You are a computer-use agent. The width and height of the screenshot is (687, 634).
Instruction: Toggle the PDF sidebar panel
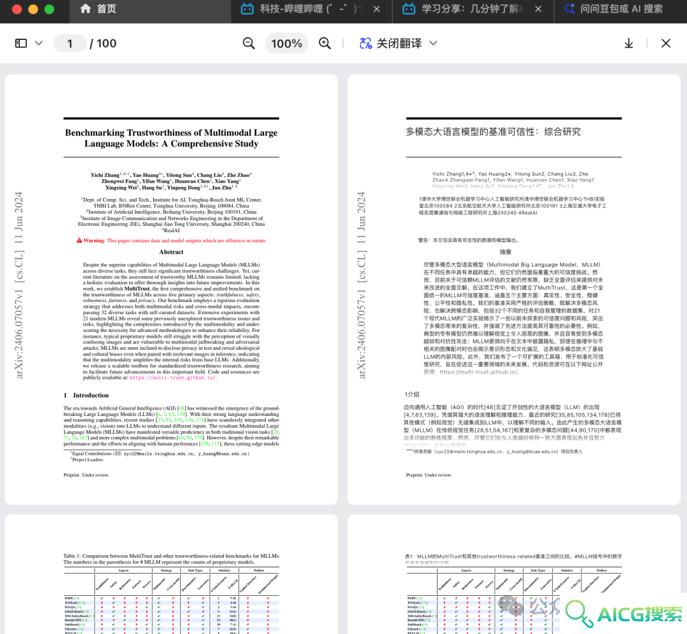tap(21, 43)
